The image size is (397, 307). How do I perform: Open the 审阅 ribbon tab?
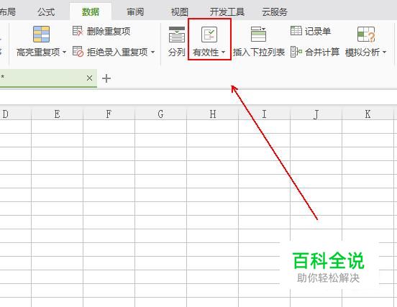click(135, 12)
